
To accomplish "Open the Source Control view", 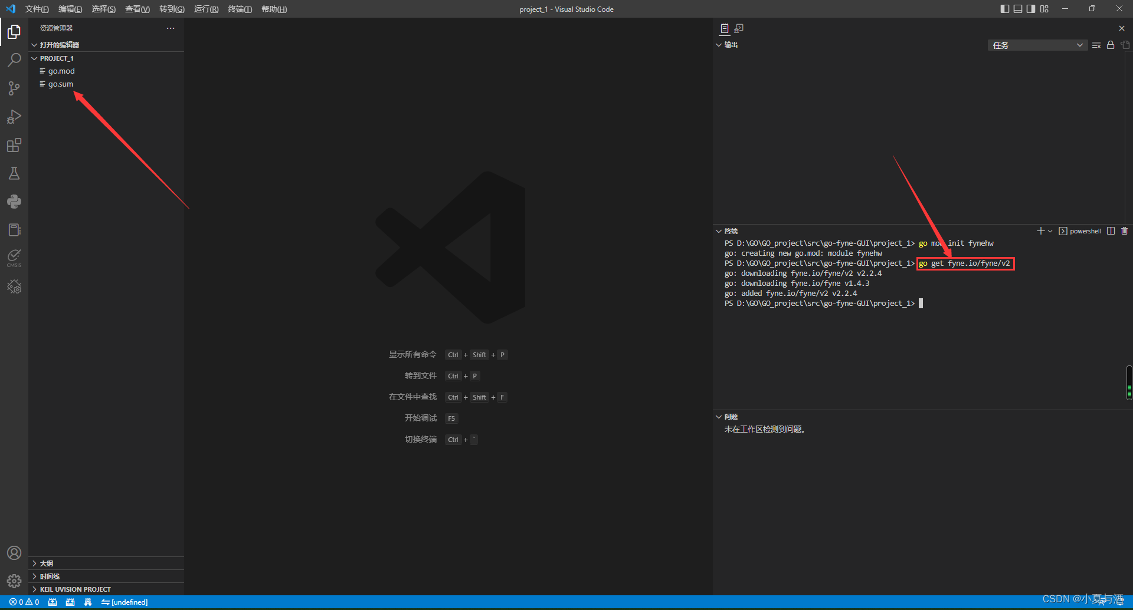I will 14,88.
